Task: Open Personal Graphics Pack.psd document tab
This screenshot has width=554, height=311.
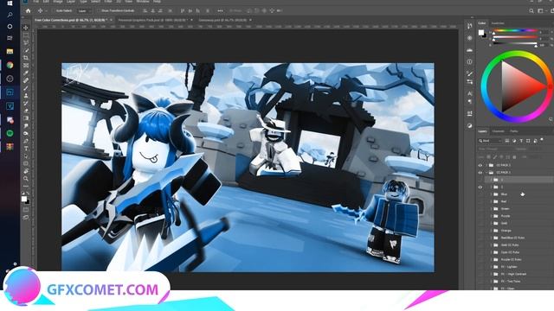Action: (x=152, y=20)
